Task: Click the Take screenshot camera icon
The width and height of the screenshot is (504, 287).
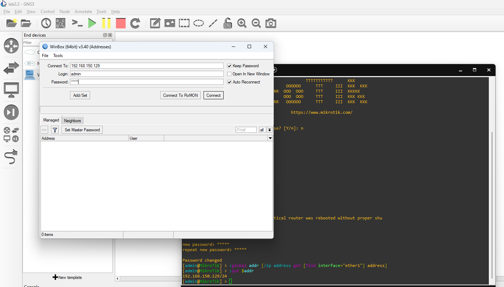Action: coord(270,23)
